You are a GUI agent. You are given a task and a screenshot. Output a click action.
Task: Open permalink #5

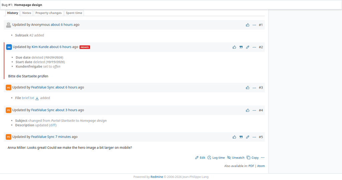tap(261, 137)
